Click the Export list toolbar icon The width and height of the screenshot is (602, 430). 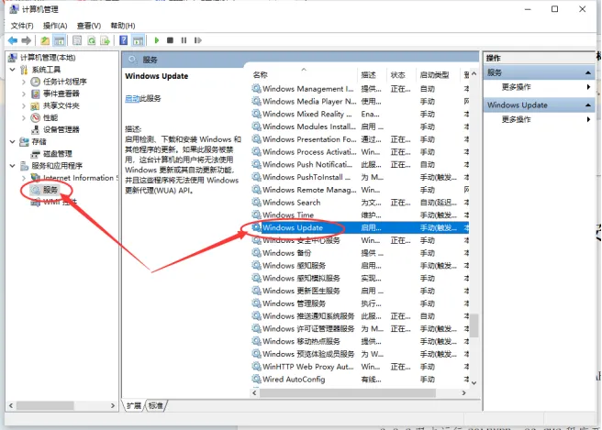click(x=106, y=40)
